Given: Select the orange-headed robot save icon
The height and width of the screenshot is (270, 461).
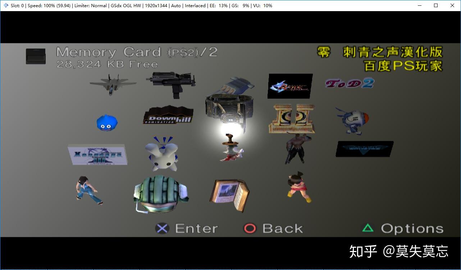Looking at the screenshot, I should coord(352,120).
